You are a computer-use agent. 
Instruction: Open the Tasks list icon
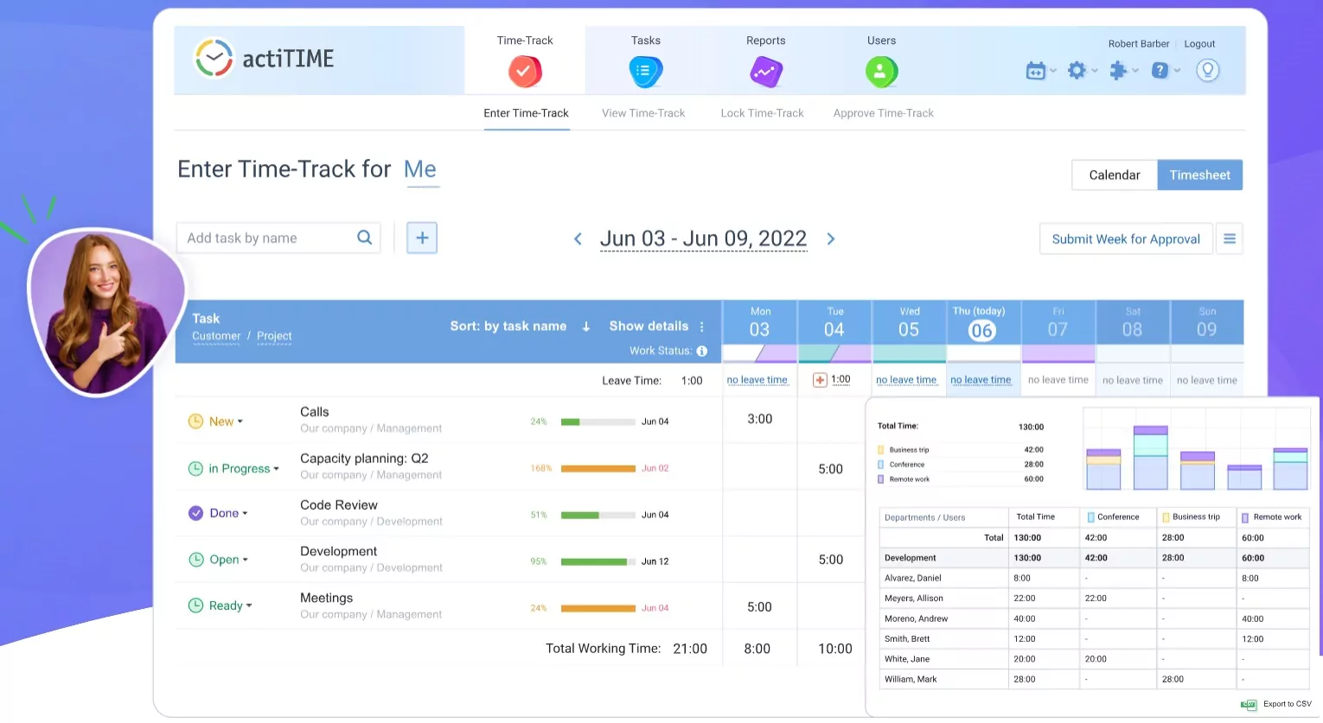(645, 72)
